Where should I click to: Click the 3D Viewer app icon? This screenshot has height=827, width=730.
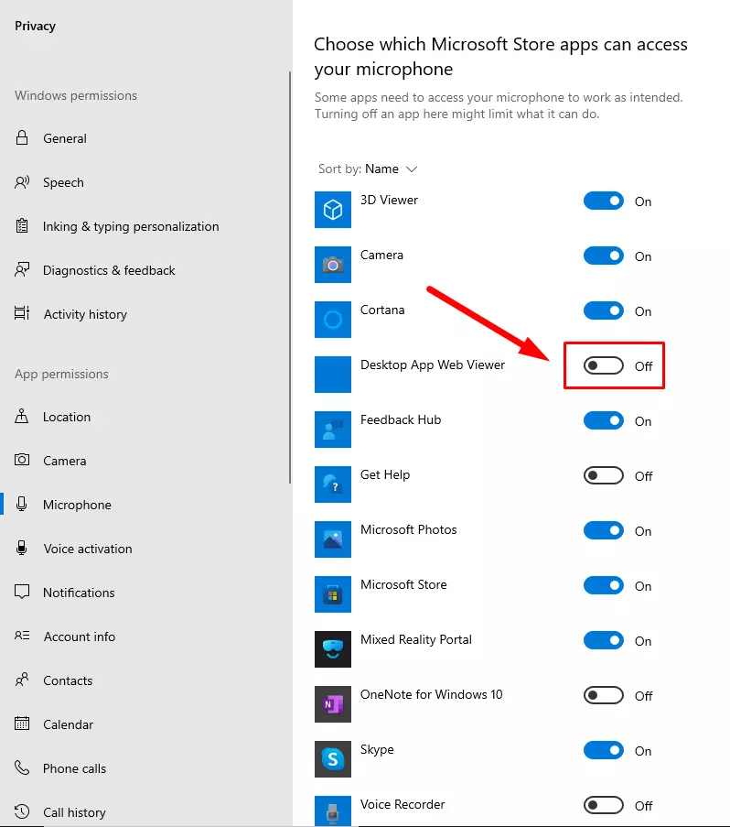pos(333,210)
